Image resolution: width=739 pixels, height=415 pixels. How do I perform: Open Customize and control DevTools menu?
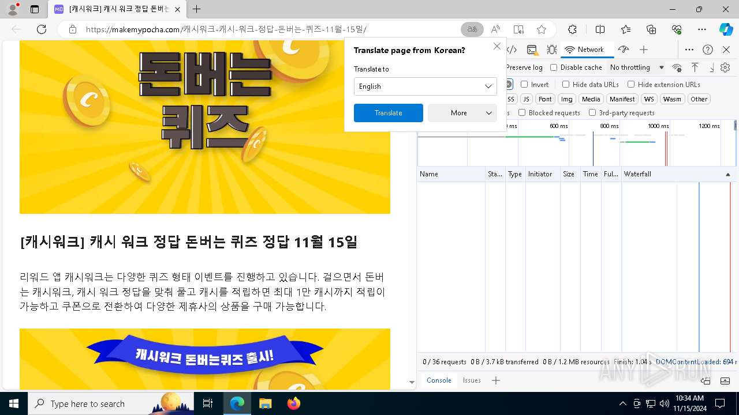coord(689,50)
